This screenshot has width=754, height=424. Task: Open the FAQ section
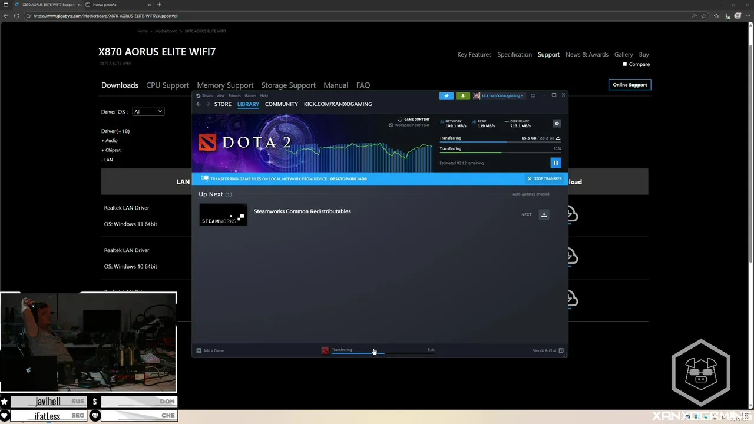[363, 85]
